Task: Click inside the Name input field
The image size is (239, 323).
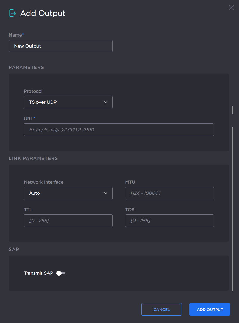Action: click(60, 46)
